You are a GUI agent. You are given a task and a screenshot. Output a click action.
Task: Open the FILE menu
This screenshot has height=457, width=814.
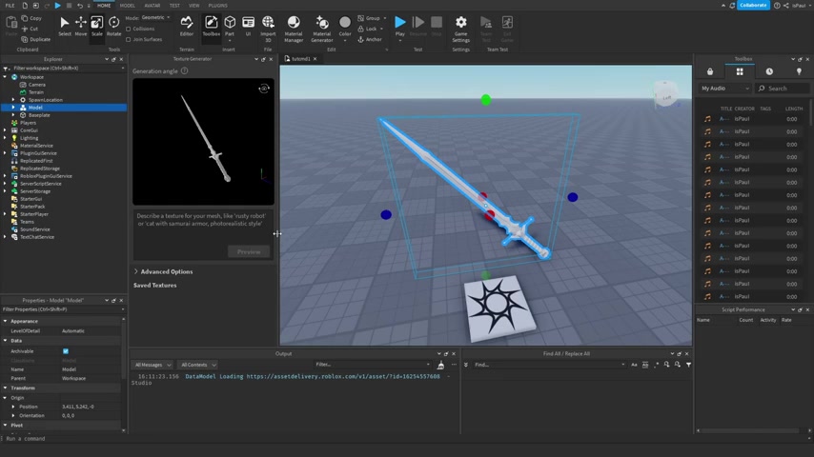point(10,5)
